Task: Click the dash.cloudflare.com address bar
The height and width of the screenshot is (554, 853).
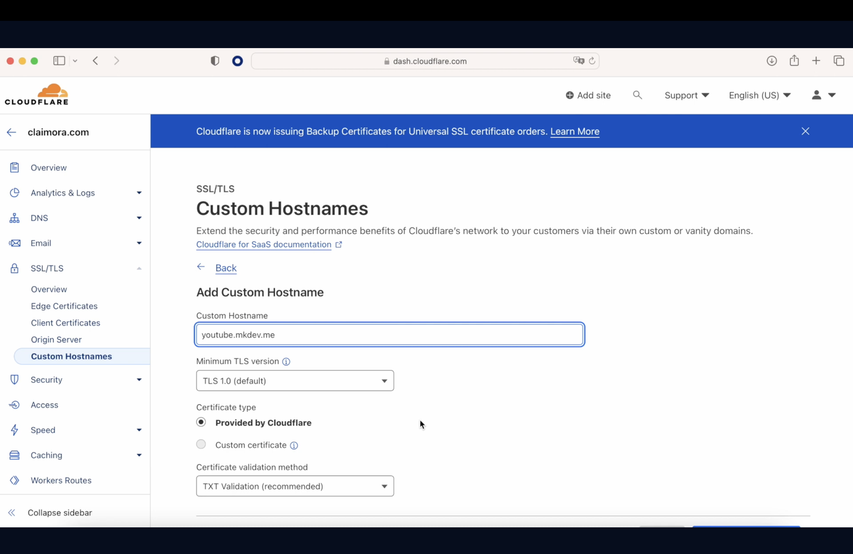Action: pos(425,61)
